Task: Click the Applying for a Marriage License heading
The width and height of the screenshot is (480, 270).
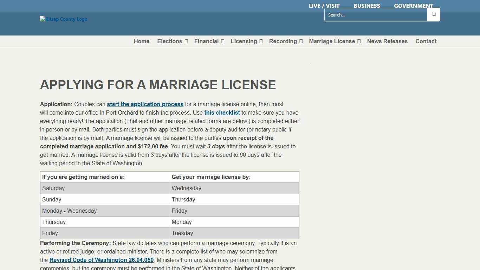Action: 158,85
